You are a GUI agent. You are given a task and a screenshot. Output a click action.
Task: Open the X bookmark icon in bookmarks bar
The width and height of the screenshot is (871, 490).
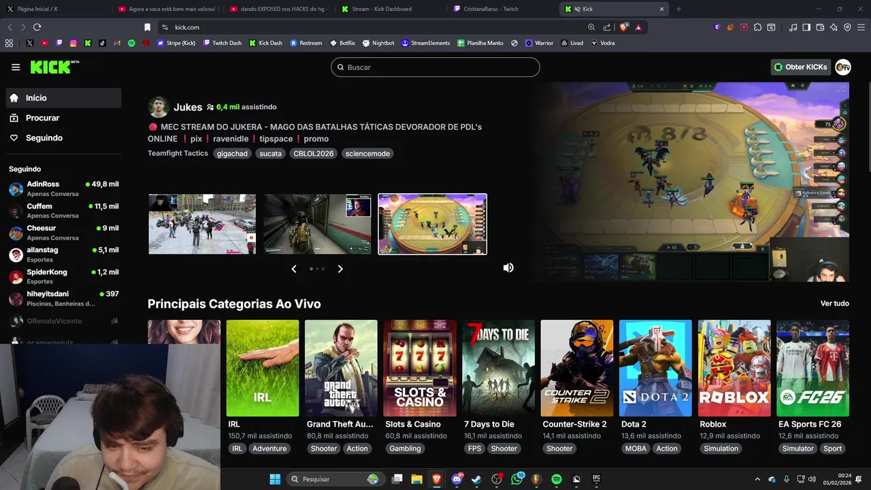(29, 43)
